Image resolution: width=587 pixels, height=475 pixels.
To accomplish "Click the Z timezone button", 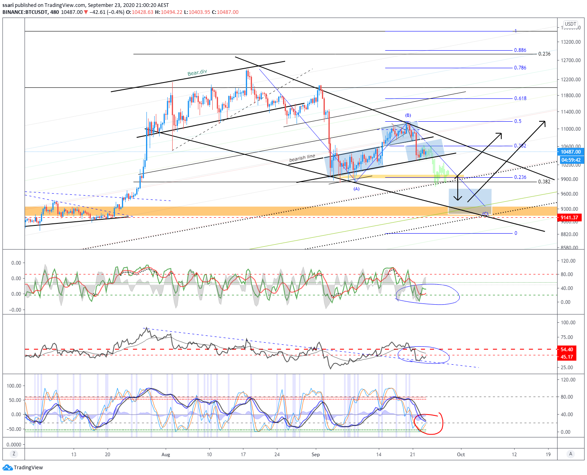I will pos(14,454).
